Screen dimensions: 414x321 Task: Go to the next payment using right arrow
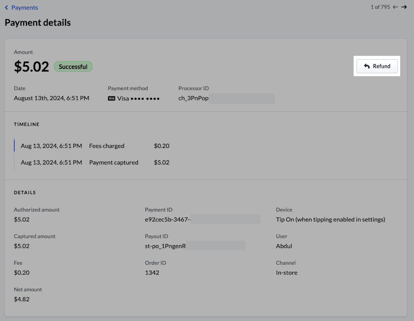404,7
